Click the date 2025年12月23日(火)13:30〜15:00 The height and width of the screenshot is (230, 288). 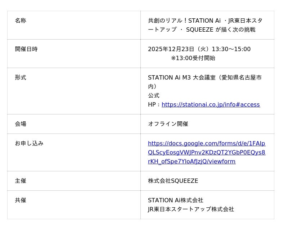click(199, 49)
